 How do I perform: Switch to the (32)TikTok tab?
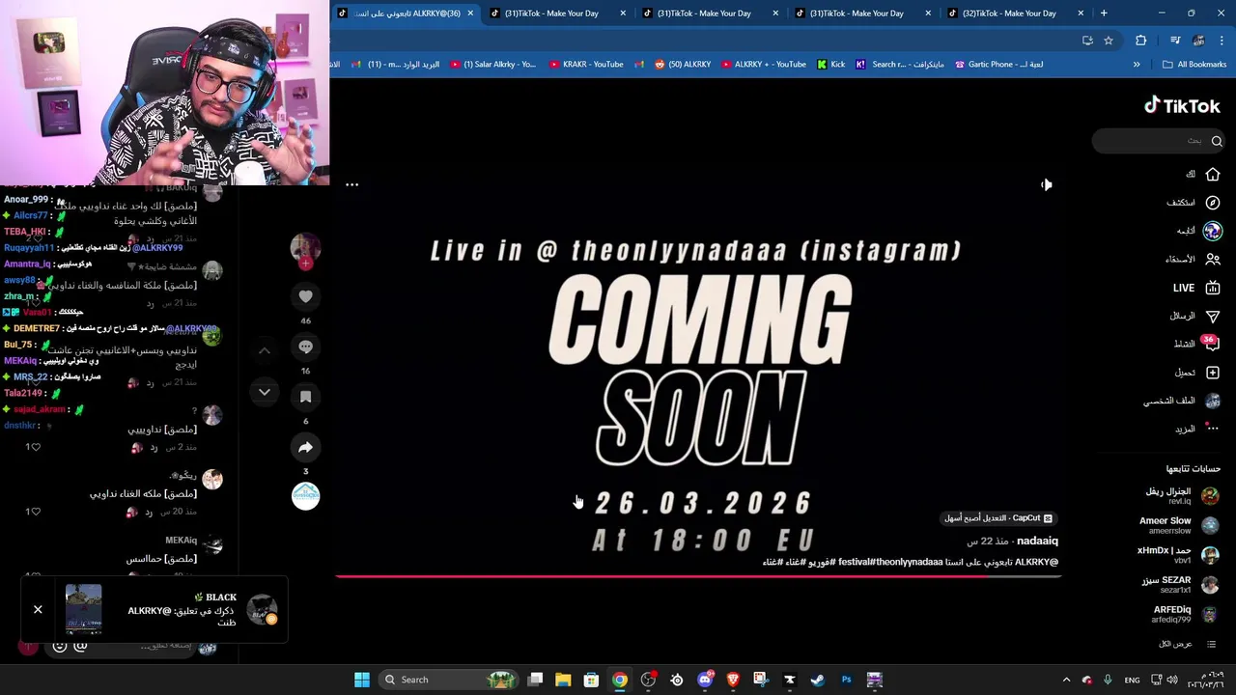pos(1016,14)
